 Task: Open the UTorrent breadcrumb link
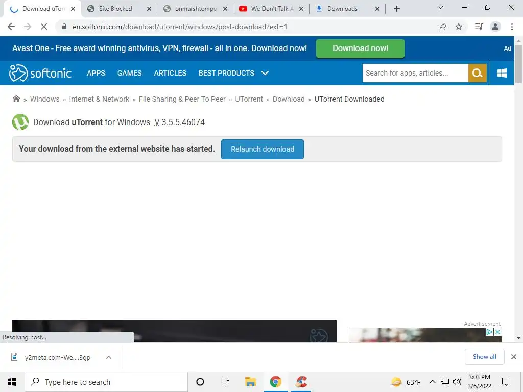coord(249,99)
